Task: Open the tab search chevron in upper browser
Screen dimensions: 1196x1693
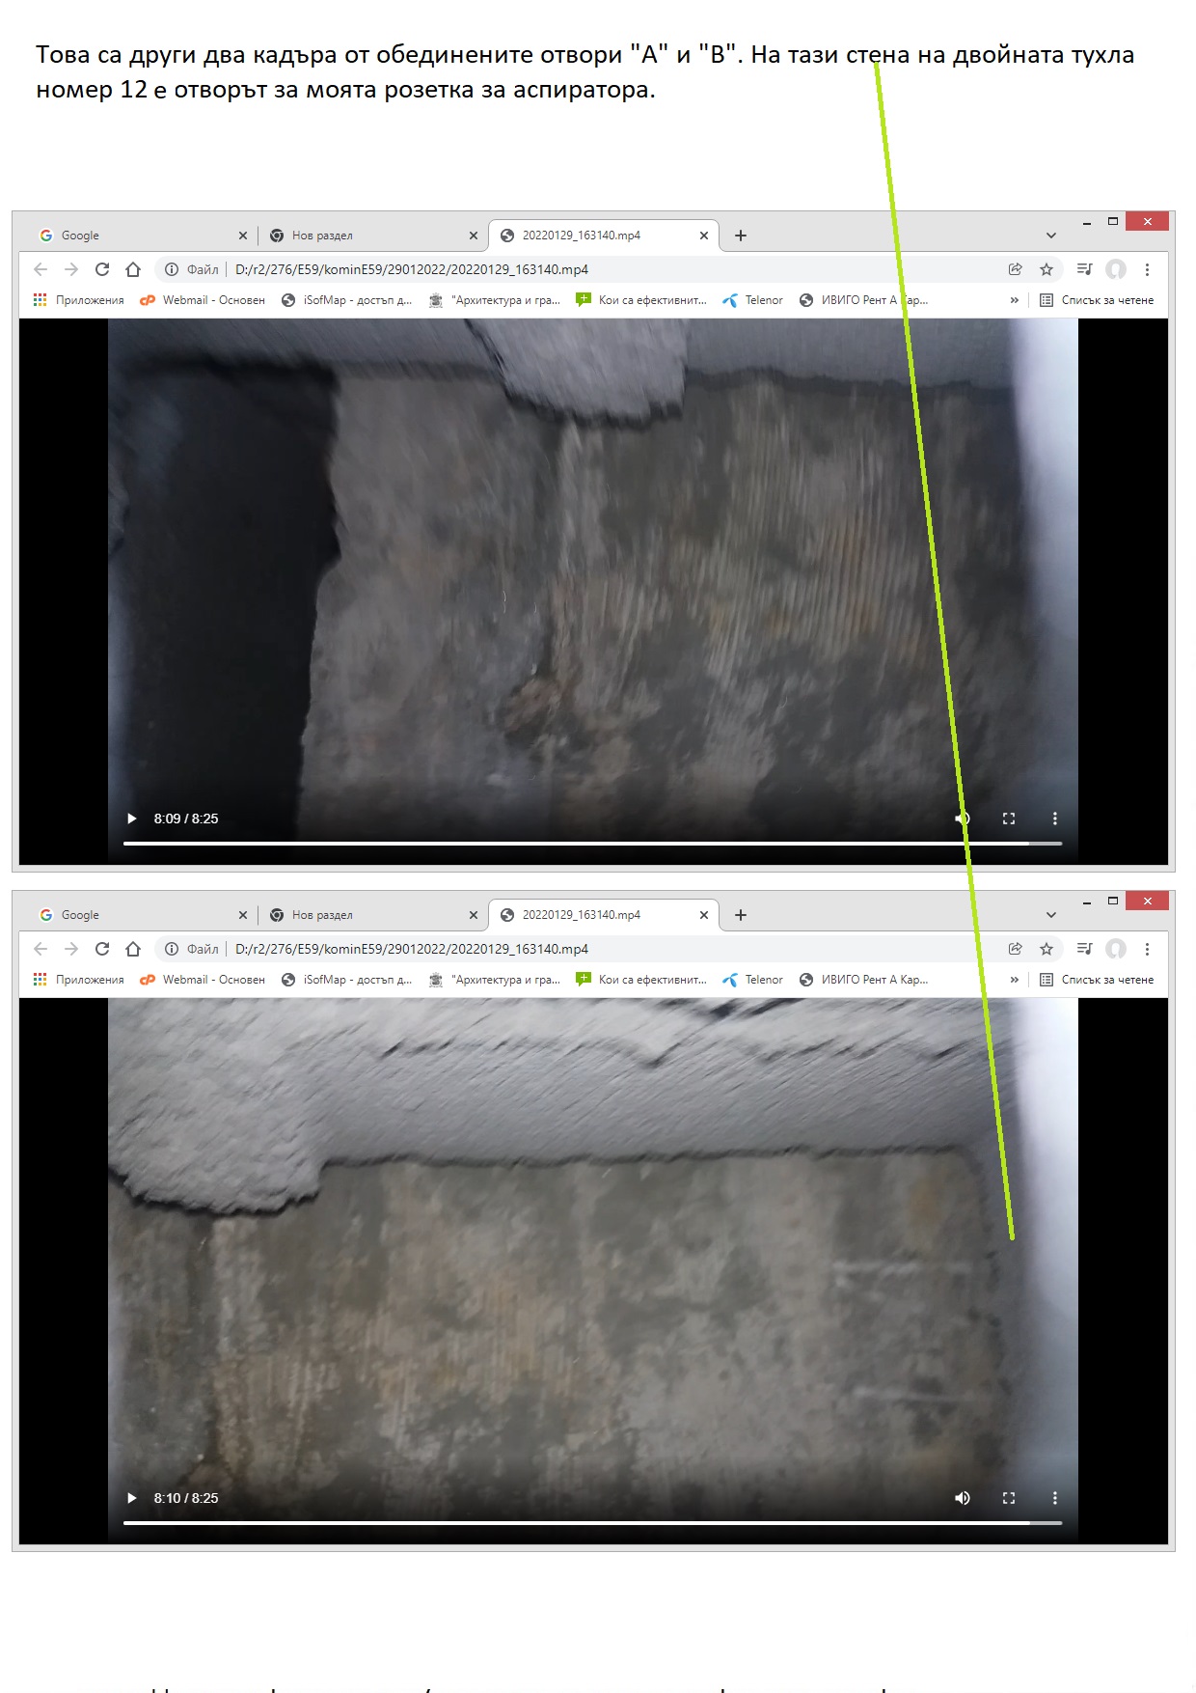Action: (1051, 236)
